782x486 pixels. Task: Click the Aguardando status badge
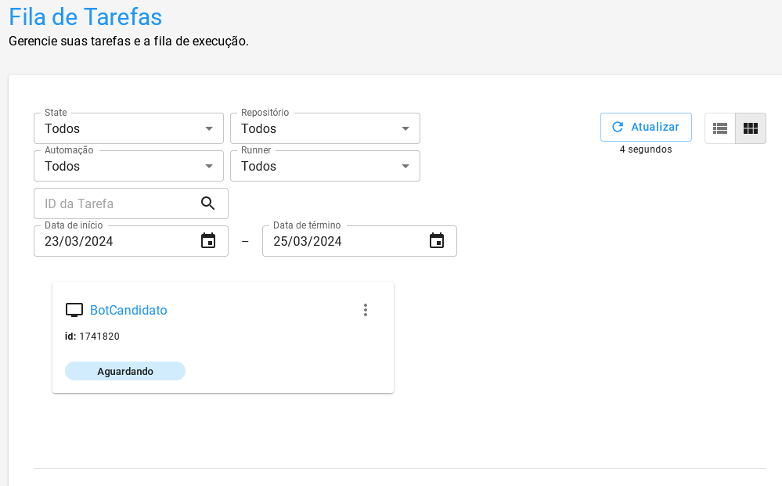(x=125, y=371)
